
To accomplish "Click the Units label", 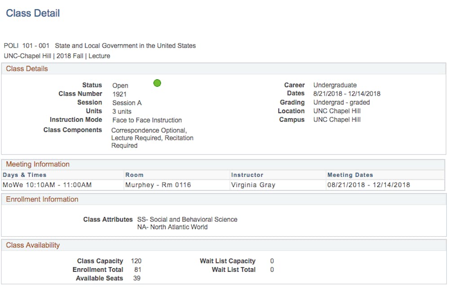I will [x=94, y=111].
